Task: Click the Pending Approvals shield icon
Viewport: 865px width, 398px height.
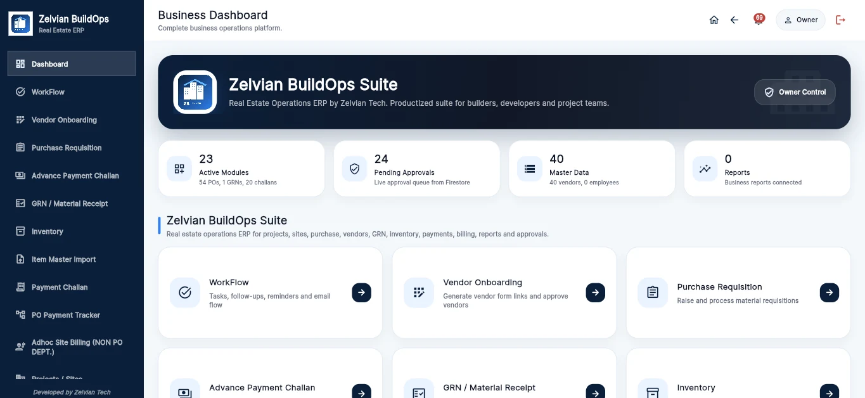Action: coord(355,169)
